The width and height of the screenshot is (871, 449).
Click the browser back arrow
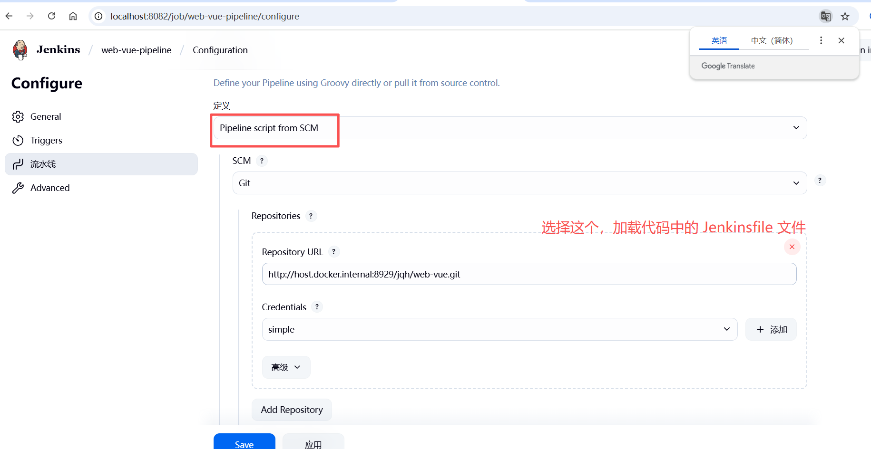point(9,16)
